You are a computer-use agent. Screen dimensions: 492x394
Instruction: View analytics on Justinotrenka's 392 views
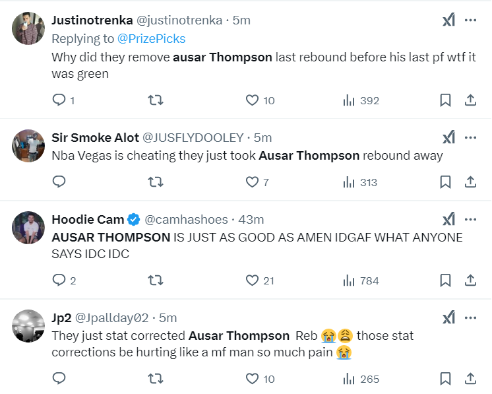(x=361, y=100)
